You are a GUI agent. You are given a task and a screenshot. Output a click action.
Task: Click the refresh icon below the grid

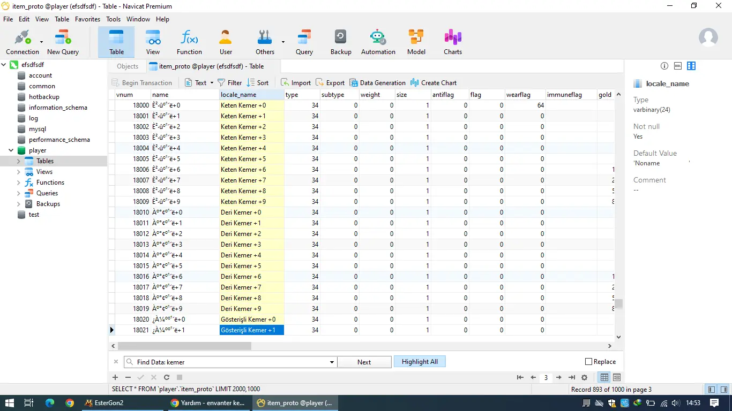(x=167, y=377)
